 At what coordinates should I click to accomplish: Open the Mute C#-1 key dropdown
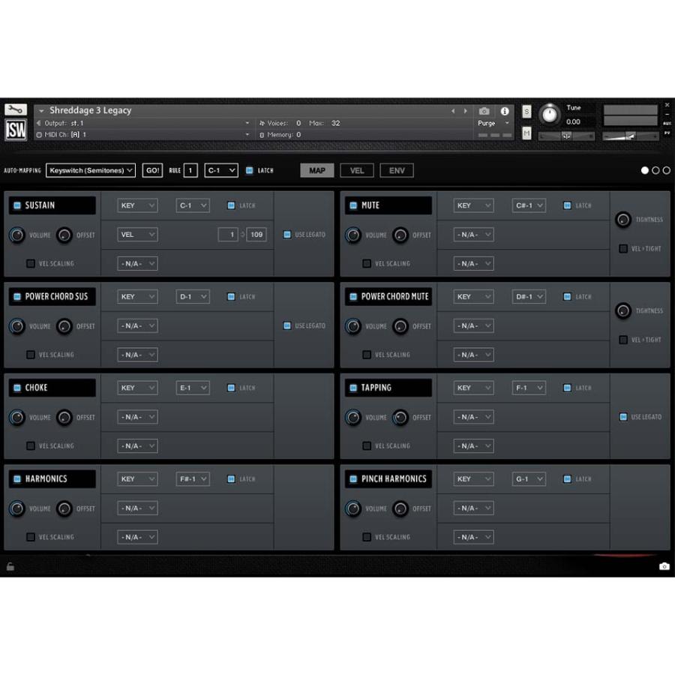coord(529,205)
